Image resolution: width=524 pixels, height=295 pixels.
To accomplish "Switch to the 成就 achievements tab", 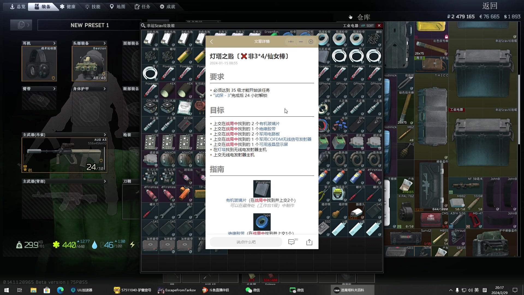I will point(168,7).
